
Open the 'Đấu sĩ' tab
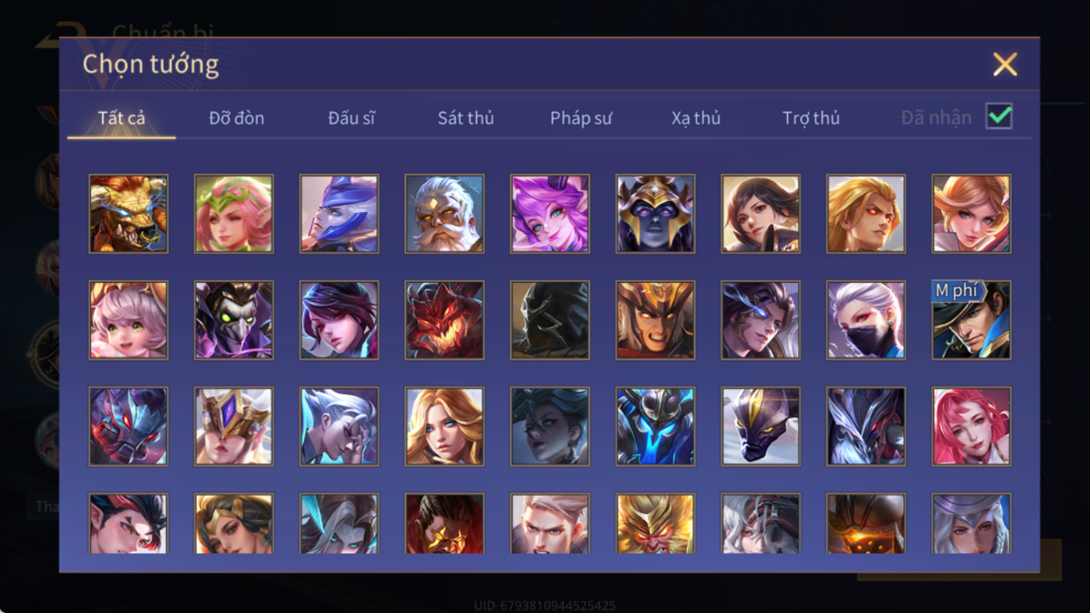[x=351, y=118]
